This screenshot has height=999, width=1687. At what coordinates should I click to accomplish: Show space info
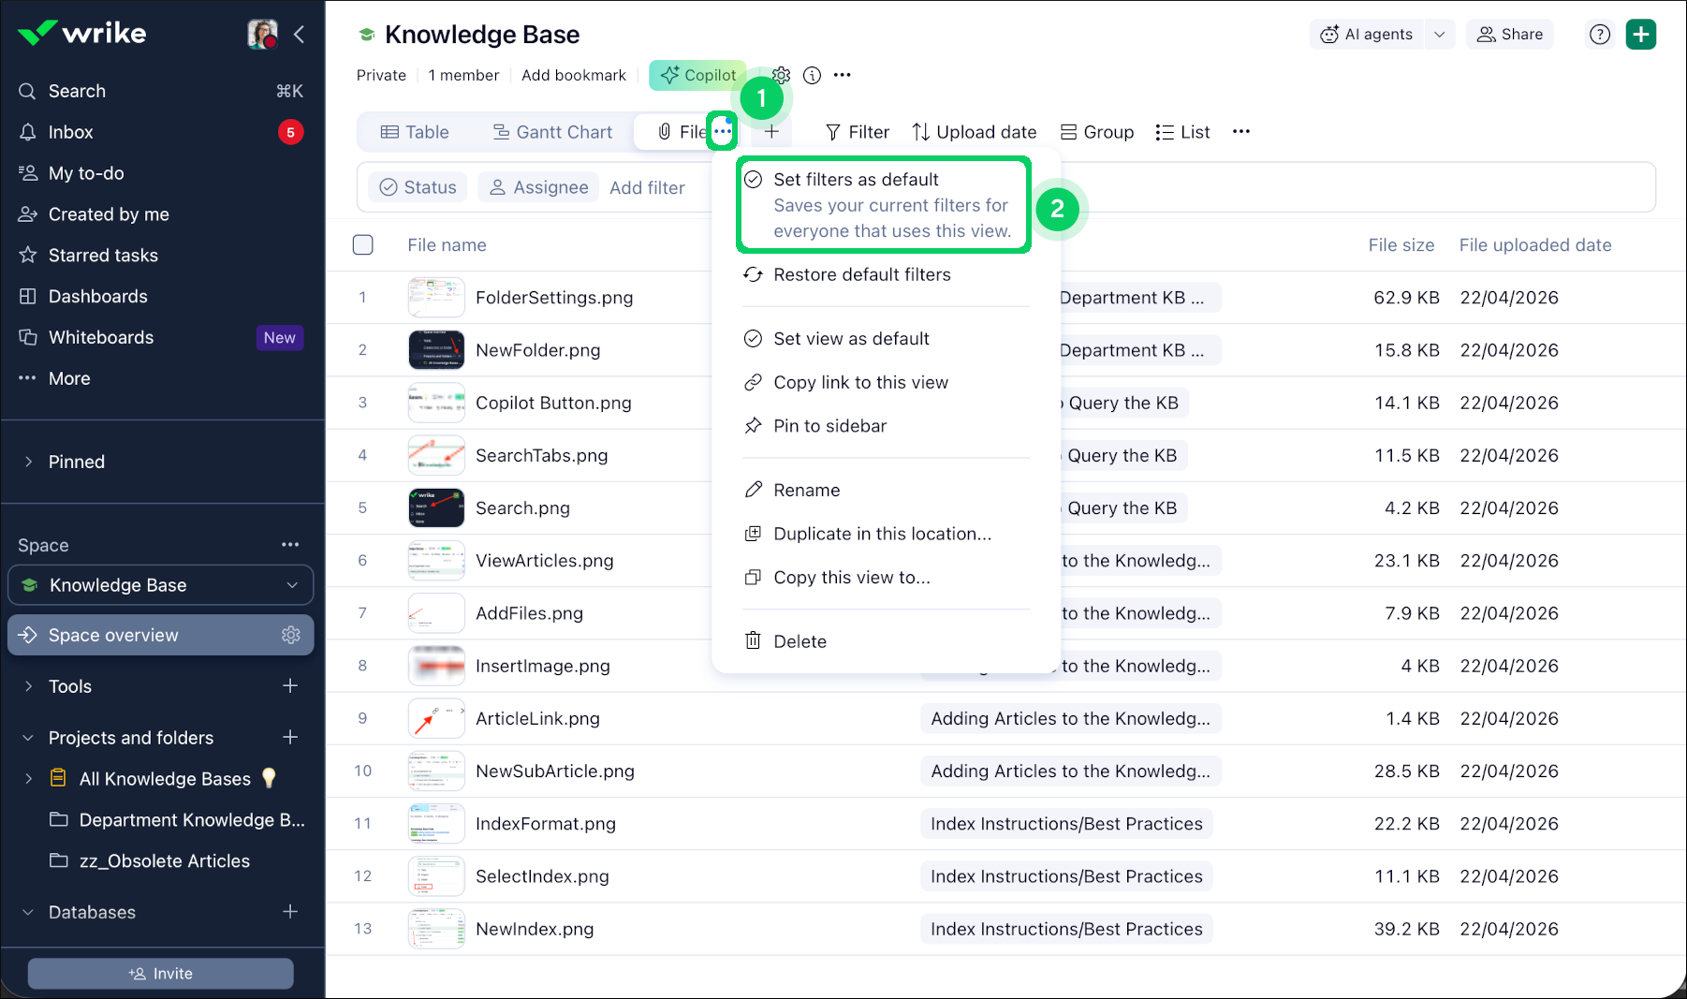812,76
